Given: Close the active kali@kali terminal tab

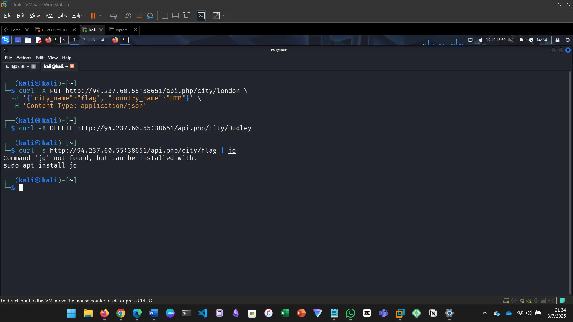Looking at the screenshot, I should [x=72, y=66].
